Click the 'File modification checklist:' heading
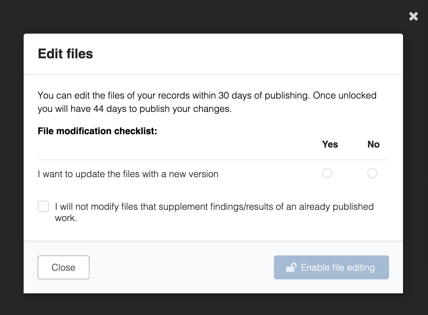 pos(97,131)
